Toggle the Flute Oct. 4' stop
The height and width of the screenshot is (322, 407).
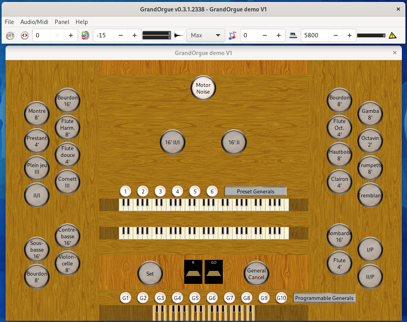coord(340,128)
